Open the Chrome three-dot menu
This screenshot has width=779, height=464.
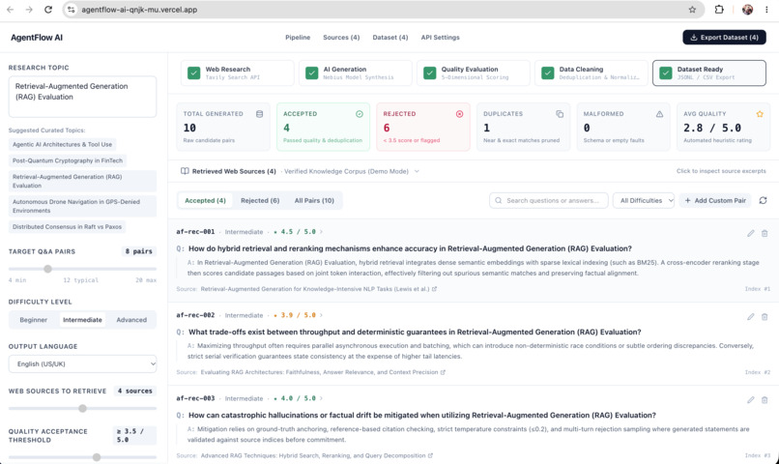pos(766,10)
